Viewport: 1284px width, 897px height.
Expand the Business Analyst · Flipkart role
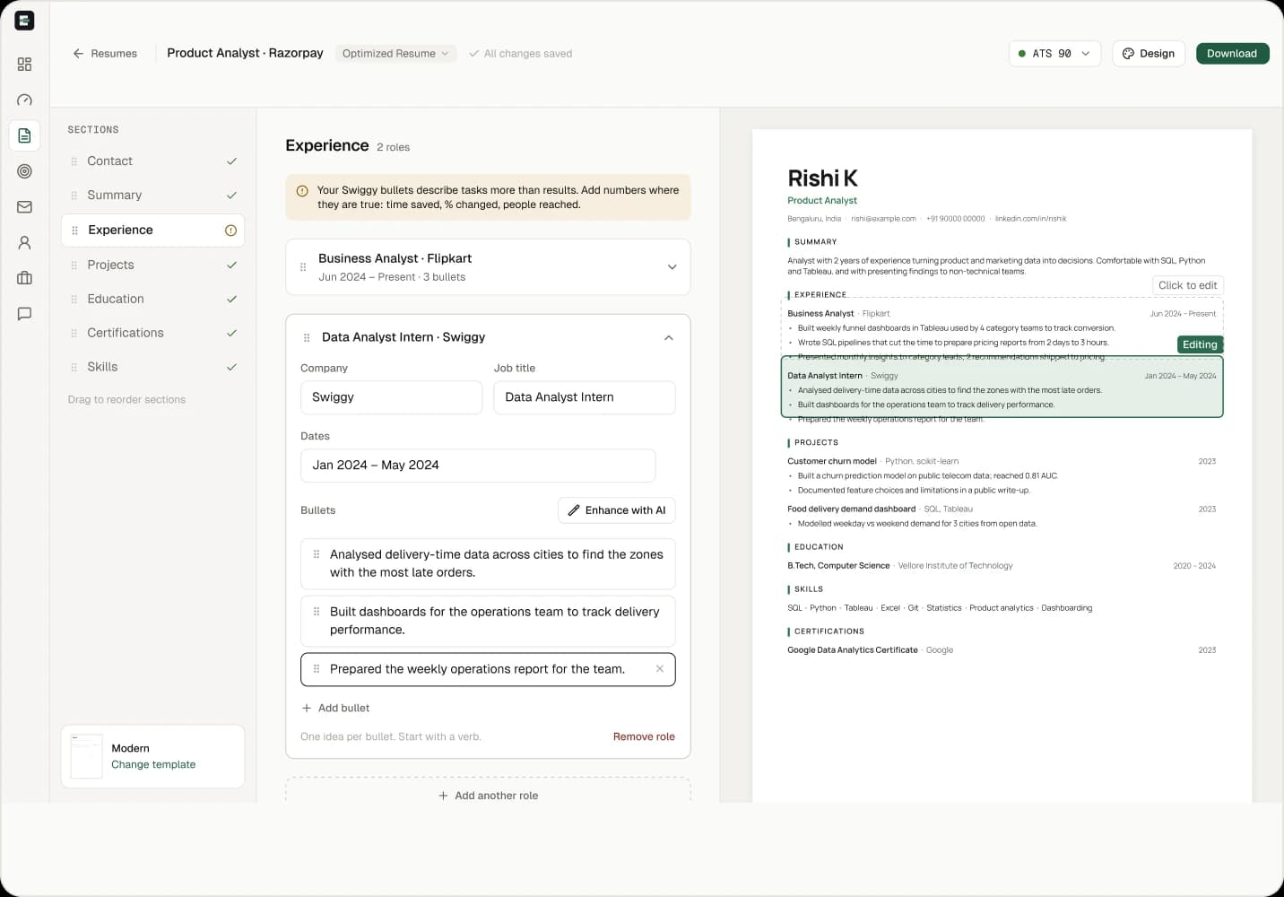coord(672,267)
